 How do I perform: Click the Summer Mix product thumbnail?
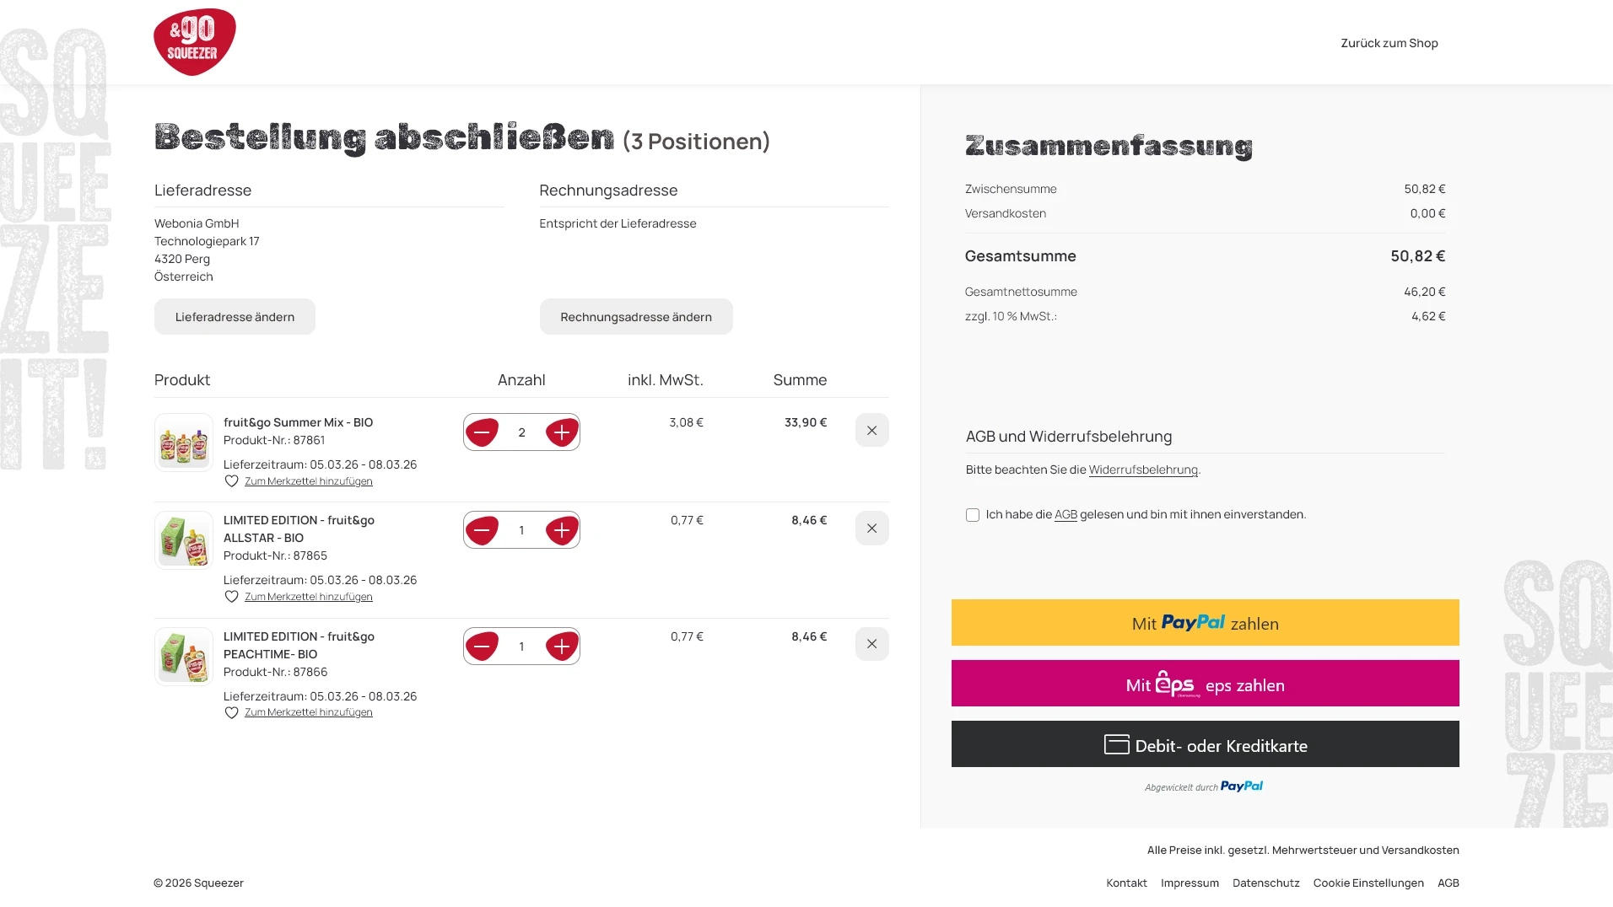184,443
